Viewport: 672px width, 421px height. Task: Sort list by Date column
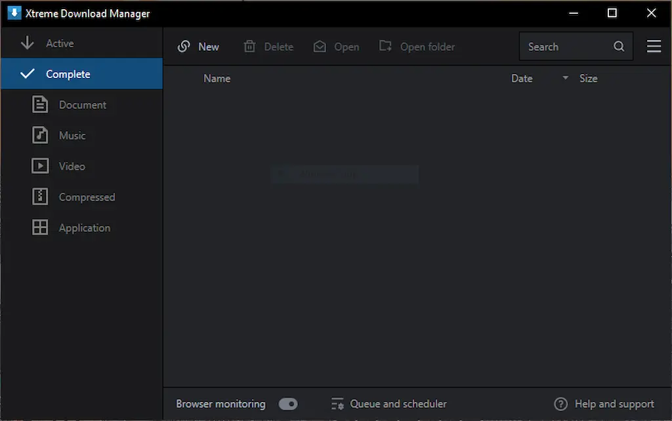click(522, 79)
